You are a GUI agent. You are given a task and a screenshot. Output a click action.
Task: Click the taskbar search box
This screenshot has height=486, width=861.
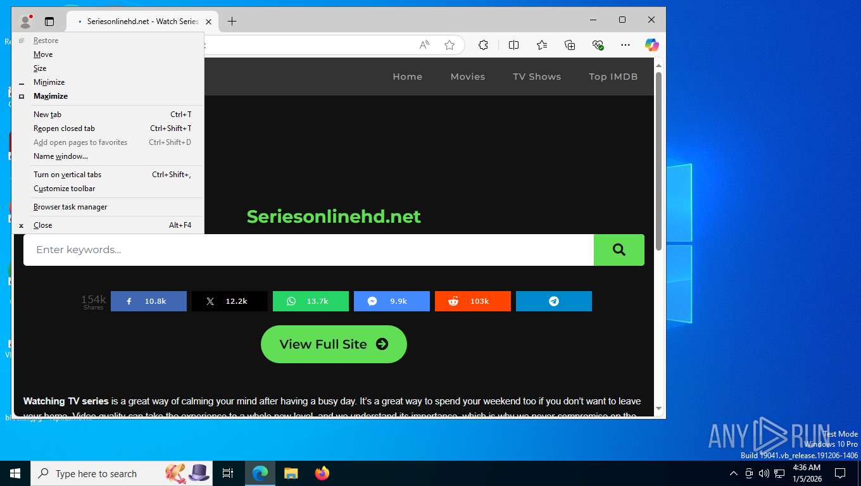tap(122, 473)
